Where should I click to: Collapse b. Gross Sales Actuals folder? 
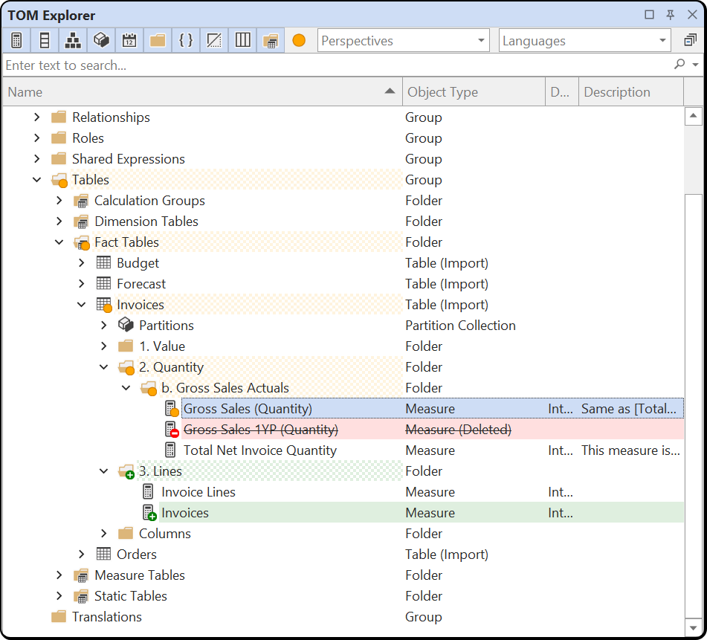126,387
